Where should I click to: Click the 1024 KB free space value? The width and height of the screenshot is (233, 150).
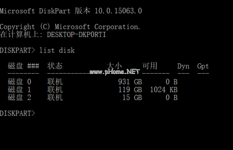[164, 89]
